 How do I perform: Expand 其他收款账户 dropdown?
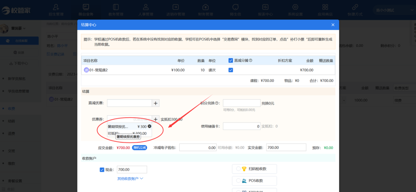point(130,179)
